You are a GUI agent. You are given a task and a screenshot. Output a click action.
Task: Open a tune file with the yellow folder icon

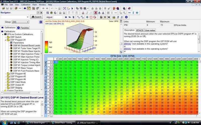pos(4,8)
